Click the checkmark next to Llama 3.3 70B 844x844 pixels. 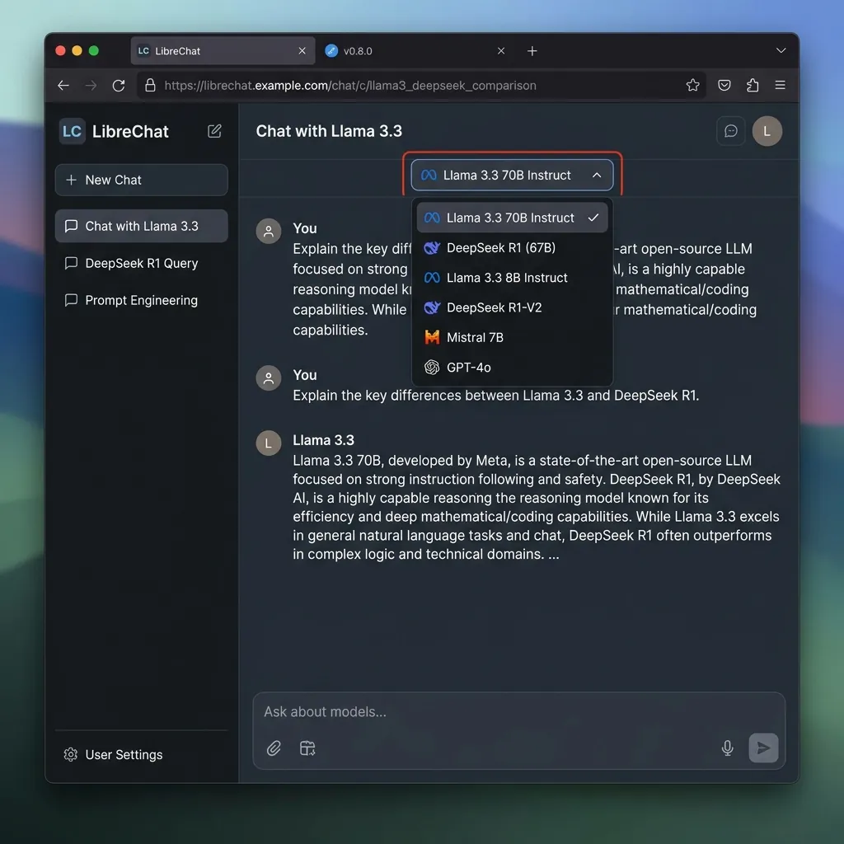click(x=593, y=218)
